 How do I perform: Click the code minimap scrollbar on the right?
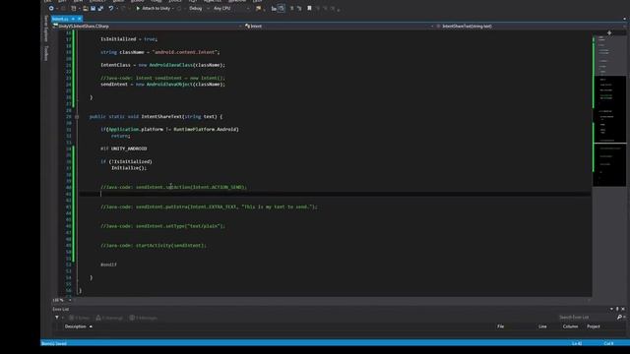(609, 111)
